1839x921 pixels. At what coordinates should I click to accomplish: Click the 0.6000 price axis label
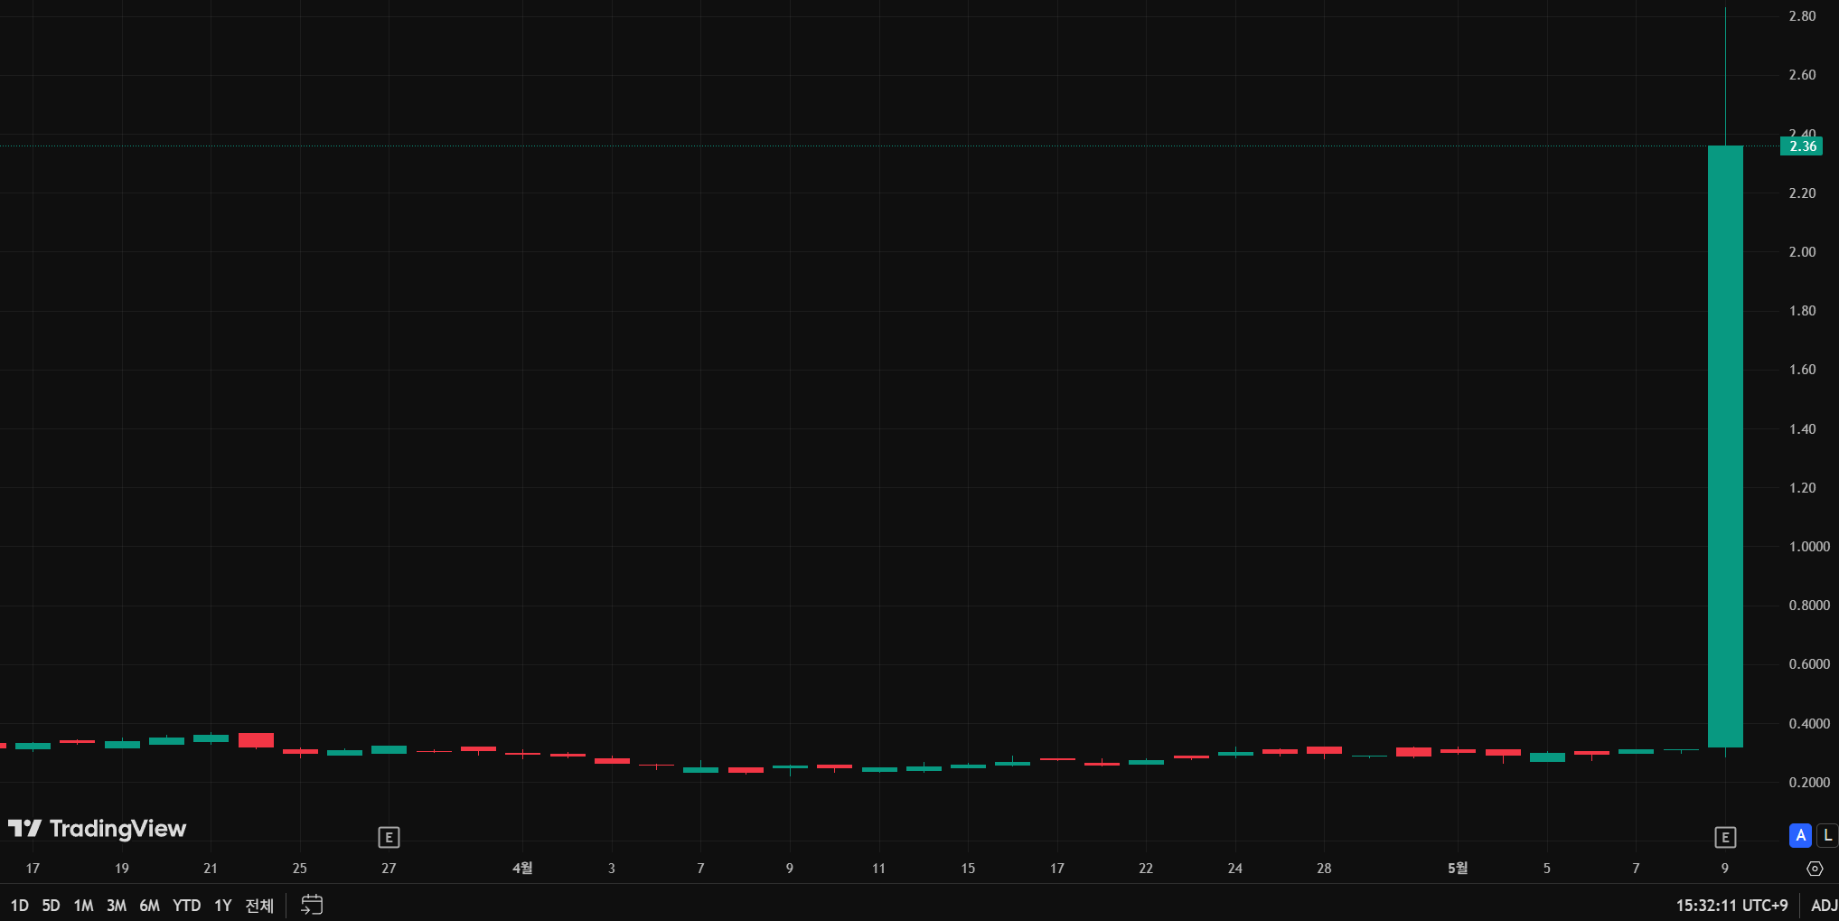[1809, 663]
